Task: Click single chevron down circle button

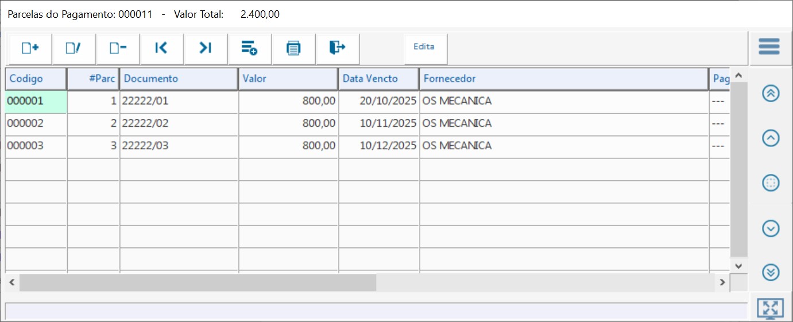Action: coord(771,228)
